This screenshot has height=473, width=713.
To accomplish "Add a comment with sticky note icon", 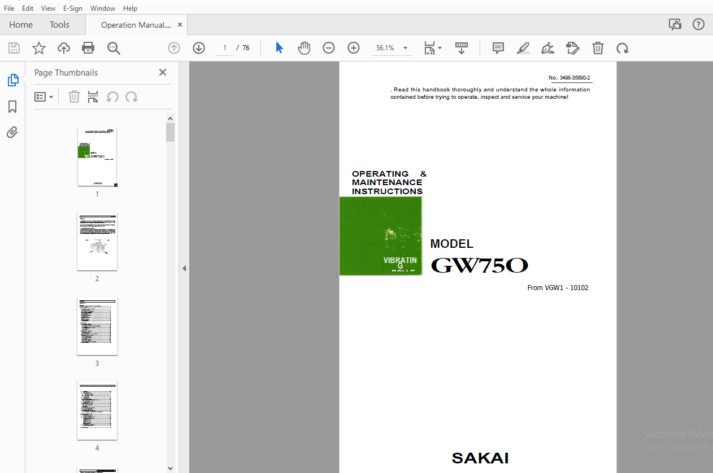I will [x=498, y=48].
